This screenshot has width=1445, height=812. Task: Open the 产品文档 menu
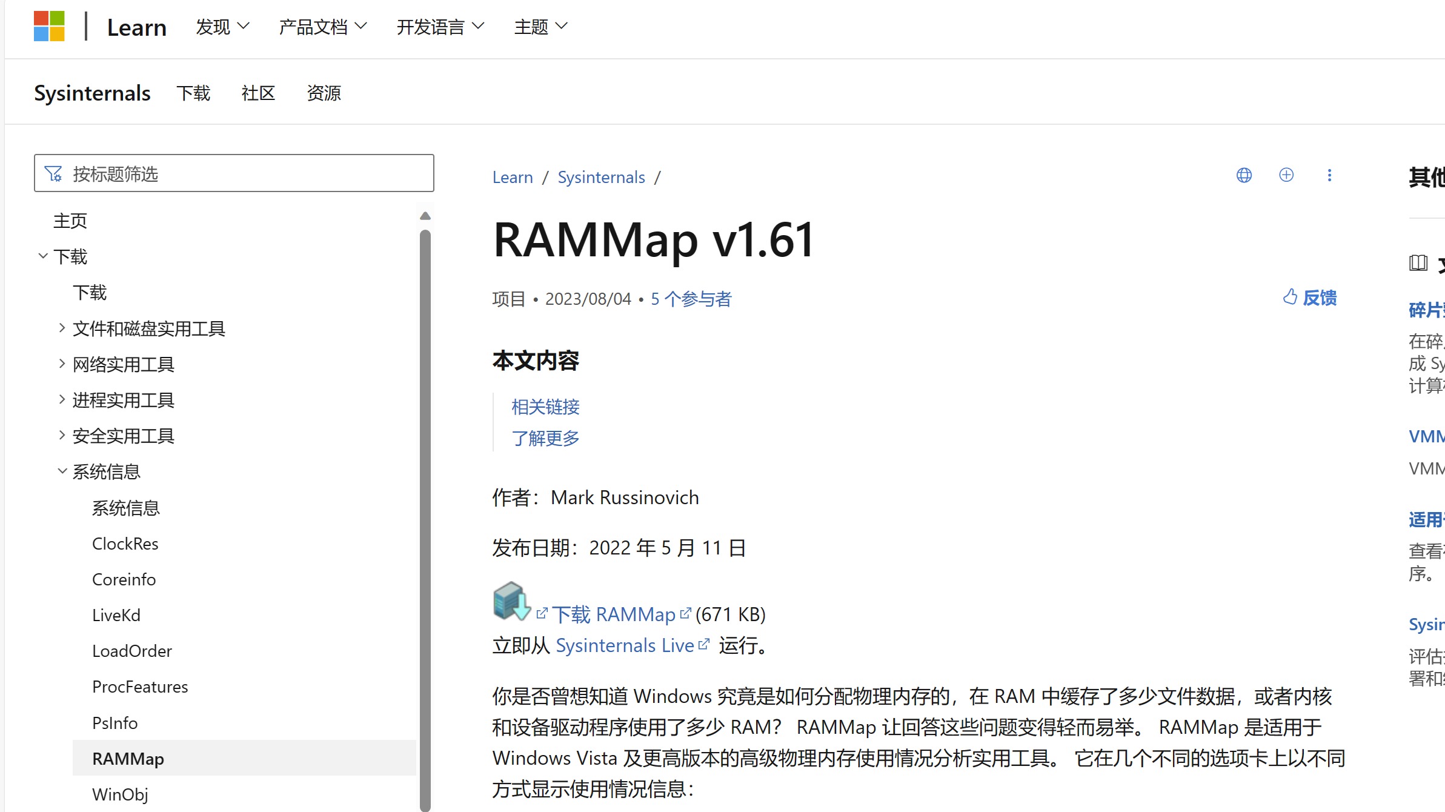tap(322, 27)
